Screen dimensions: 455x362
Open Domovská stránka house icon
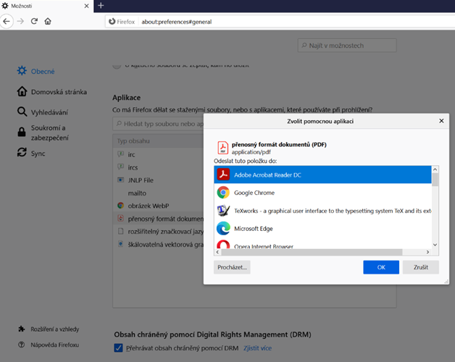click(x=22, y=91)
